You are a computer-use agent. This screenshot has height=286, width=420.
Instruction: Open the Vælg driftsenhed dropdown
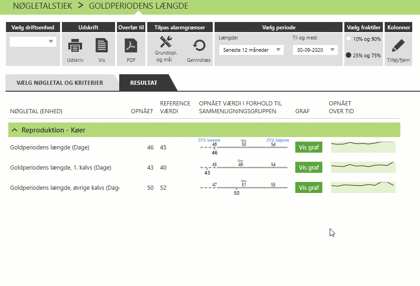(x=33, y=42)
